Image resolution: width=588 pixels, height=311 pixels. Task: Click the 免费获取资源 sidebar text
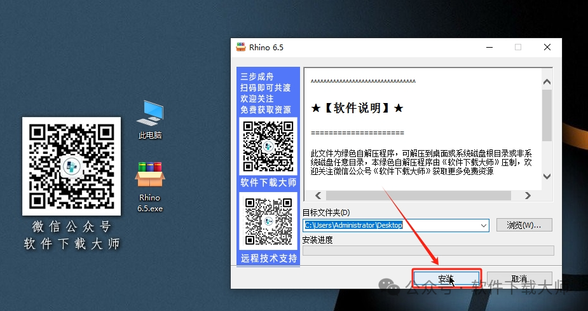(x=266, y=109)
